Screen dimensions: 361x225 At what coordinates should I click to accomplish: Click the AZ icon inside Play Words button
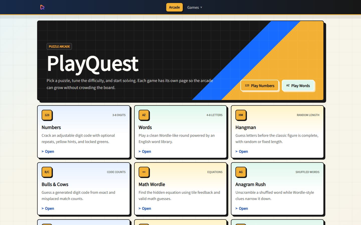point(288,85)
